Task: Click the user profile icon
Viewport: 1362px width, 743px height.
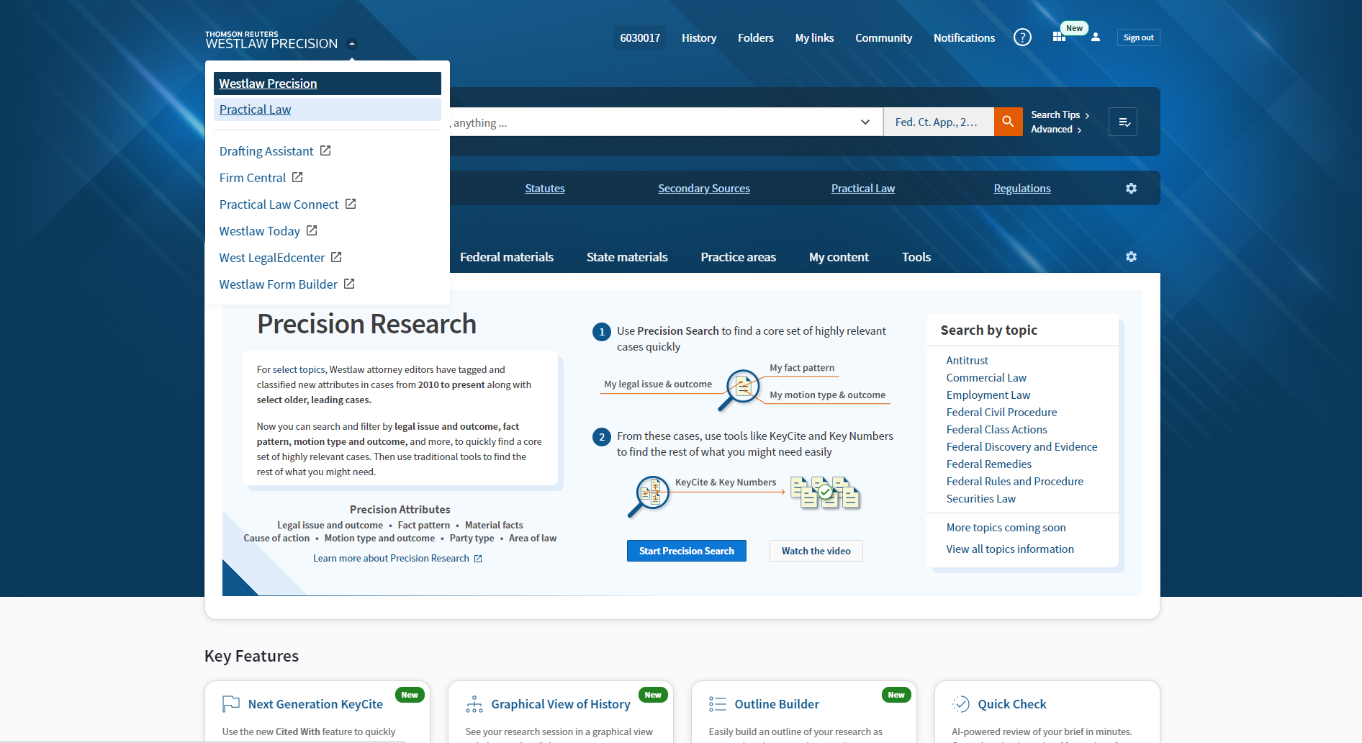Action: pyautogui.click(x=1095, y=37)
